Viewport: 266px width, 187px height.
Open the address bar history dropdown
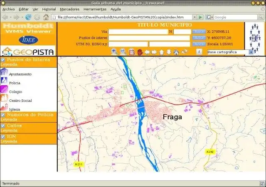click(195, 17)
